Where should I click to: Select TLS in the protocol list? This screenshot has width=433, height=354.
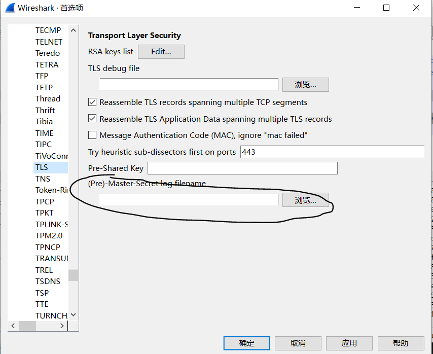click(42, 167)
